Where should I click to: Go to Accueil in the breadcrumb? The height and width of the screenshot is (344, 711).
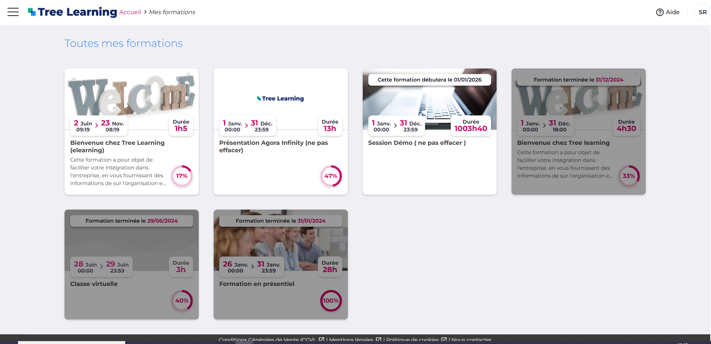click(130, 12)
